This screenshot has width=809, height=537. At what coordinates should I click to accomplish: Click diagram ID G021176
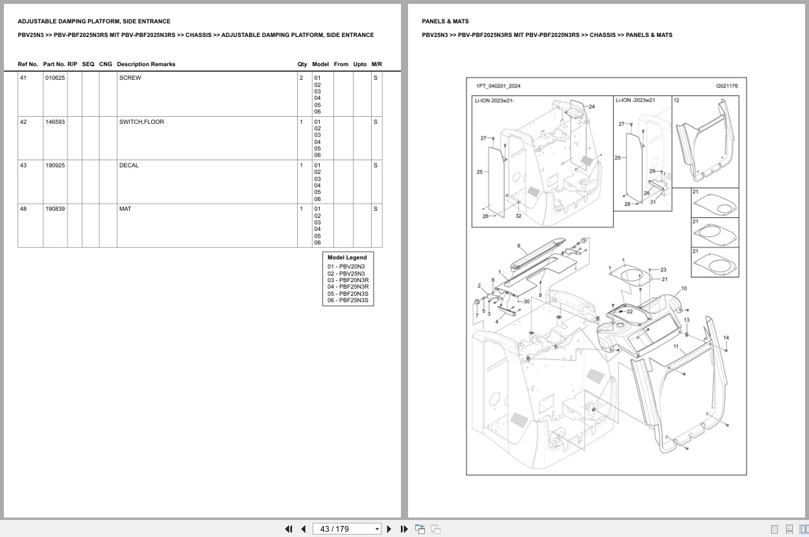727,86
